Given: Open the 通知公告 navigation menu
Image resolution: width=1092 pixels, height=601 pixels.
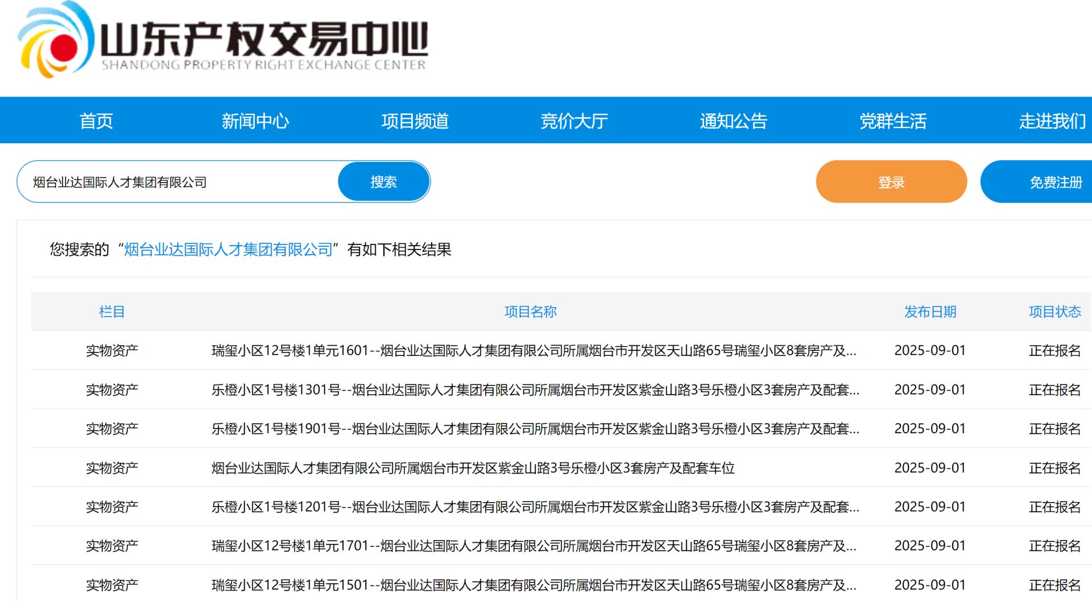Looking at the screenshot, I should pos(734,121).
